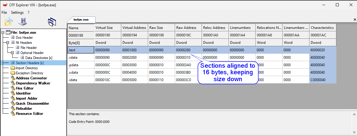This screenshot has height=136, width=357.
Task: Click the Rebuilder tool icon
Action: [x=13, y=109]
